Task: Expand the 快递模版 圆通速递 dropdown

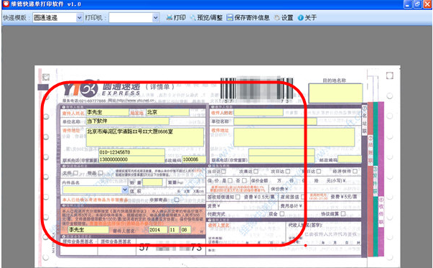Action: coord(79,18)
